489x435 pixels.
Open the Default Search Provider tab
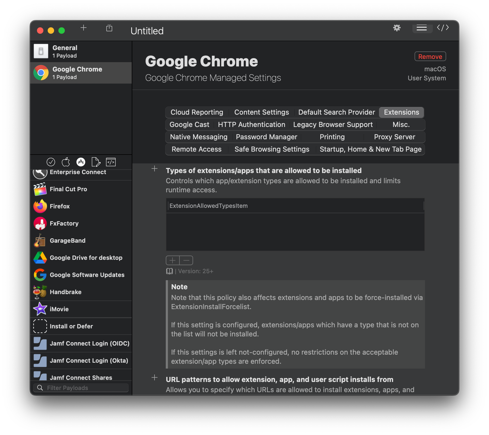[x=336, y=112]
